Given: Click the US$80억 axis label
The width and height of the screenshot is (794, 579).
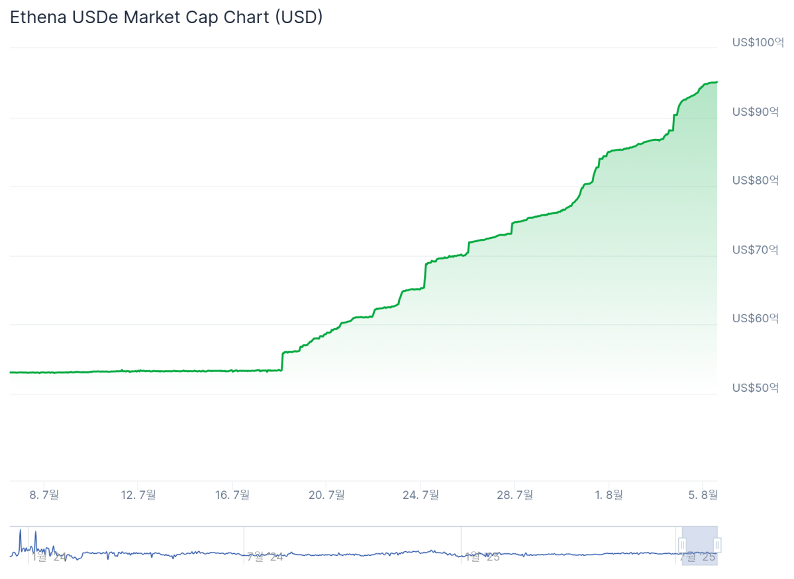Looking at the screenshot, I should [x=755, y=180].
